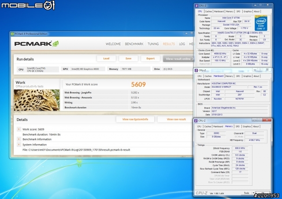The width and height of the screenshot is (282, 199).
Task: Expand the Benchmark information row
Action: pos(19,139)
